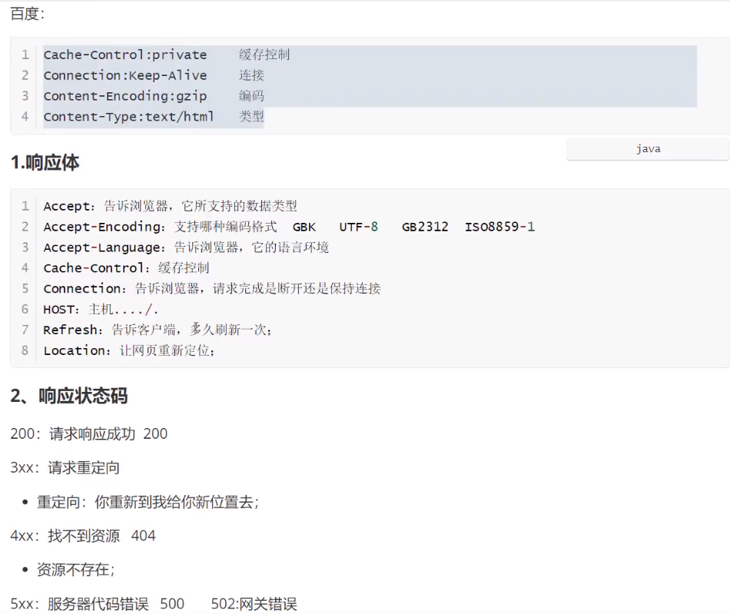Click the line Cache-Control:private
Screen dimensions: 730x614
coord(124,55)
